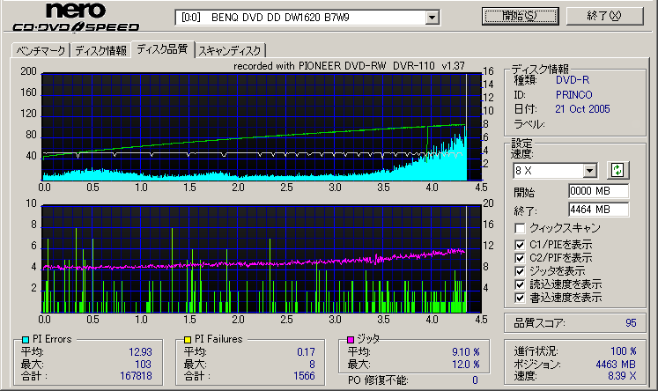This screenshot has width=658, height=391.
Task: Click the upper PI Errors graph area
Action: (261, 127)
